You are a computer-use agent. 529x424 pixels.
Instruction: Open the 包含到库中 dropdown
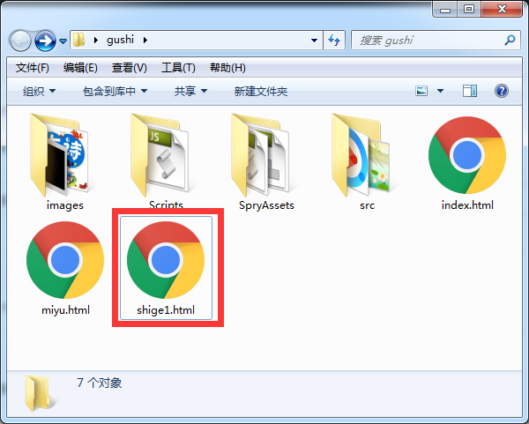[x=115, y=91]
